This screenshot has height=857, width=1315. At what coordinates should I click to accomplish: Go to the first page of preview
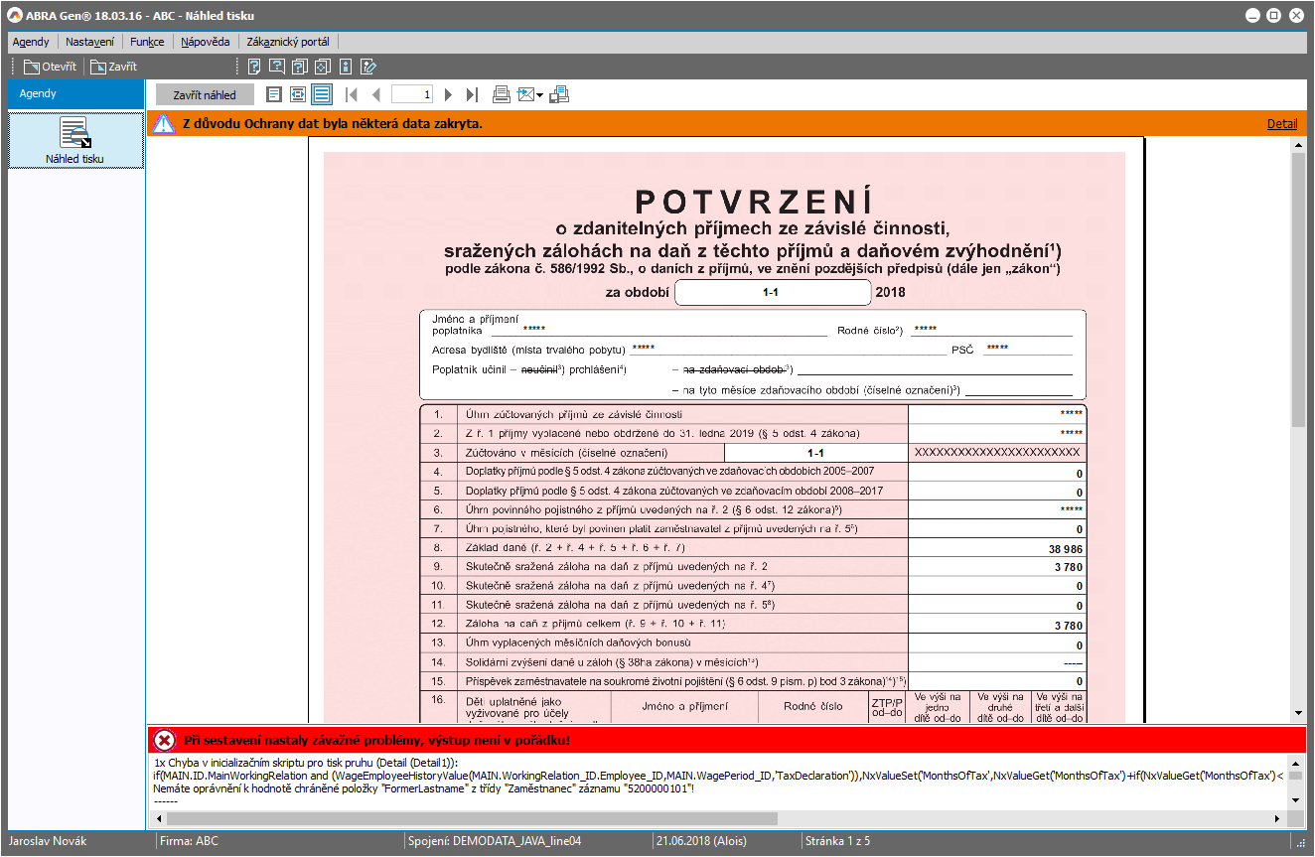pos(351,95)
